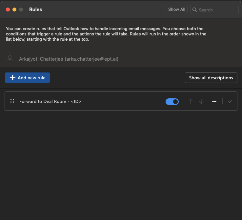Open more options for the Deal Room rule
The image size is (242, 220).
tap(214, 101)
